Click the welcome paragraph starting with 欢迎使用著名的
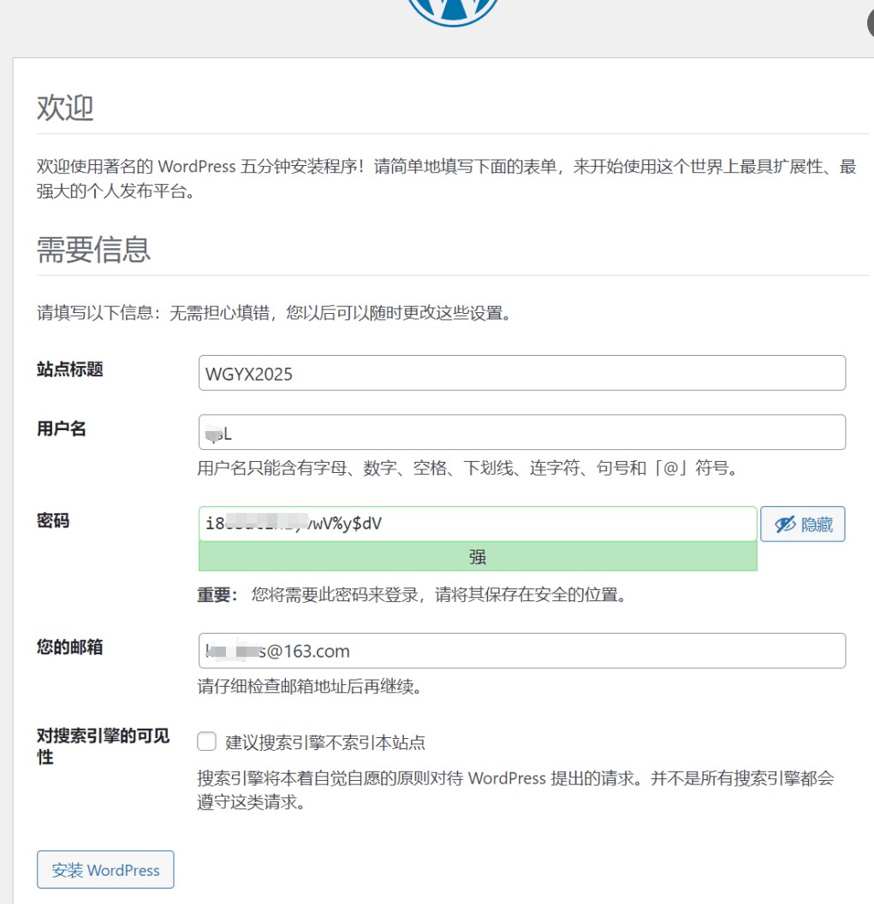Image resolution: width=874 pixels, height=904 pixels. click(x=447, y=178)
